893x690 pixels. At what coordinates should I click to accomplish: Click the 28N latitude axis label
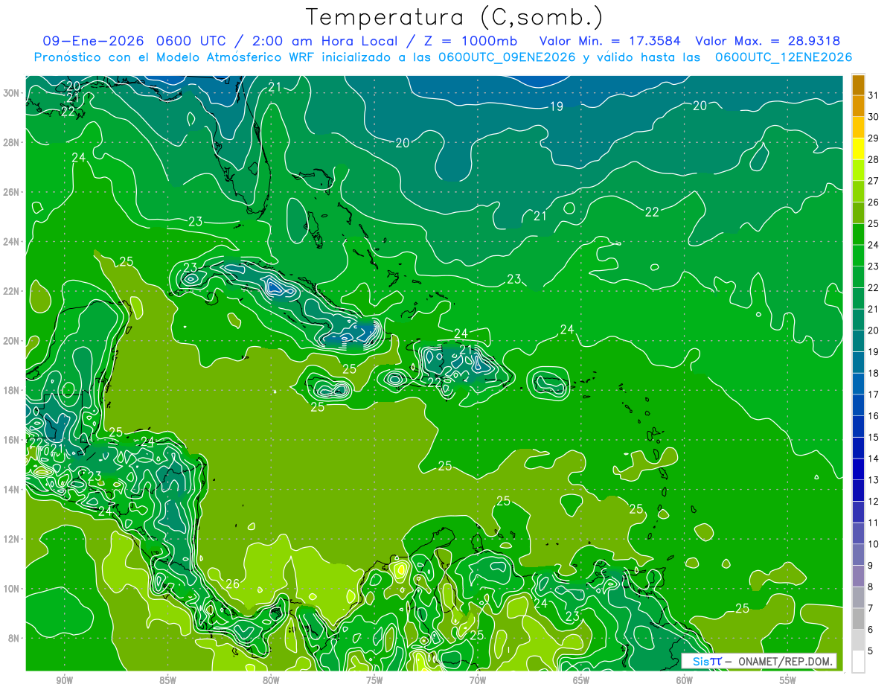(x=13, y=142)
